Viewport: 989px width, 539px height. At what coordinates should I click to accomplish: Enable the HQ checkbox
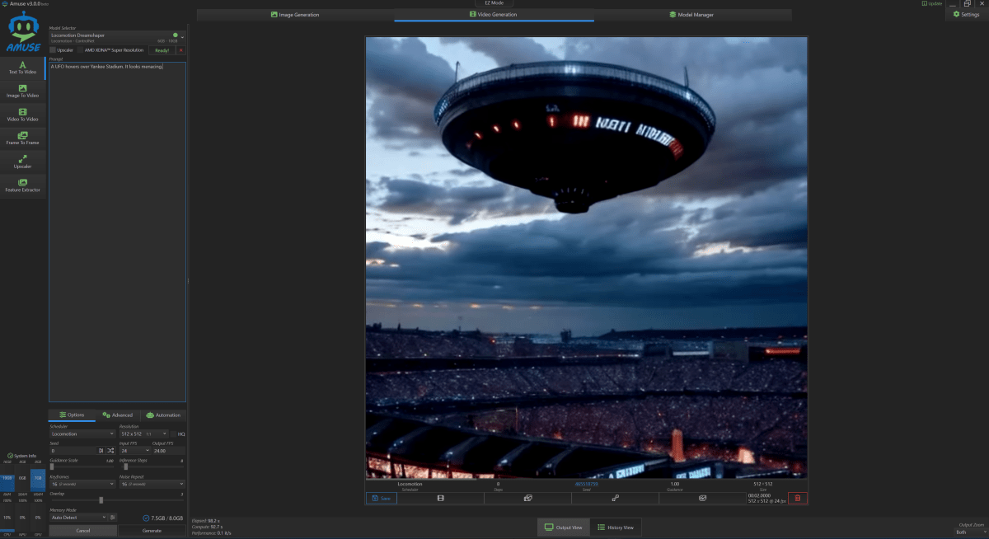pos(172,434)
